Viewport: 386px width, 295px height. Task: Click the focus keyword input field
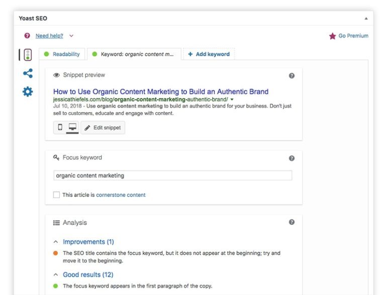tap(173, 175)
